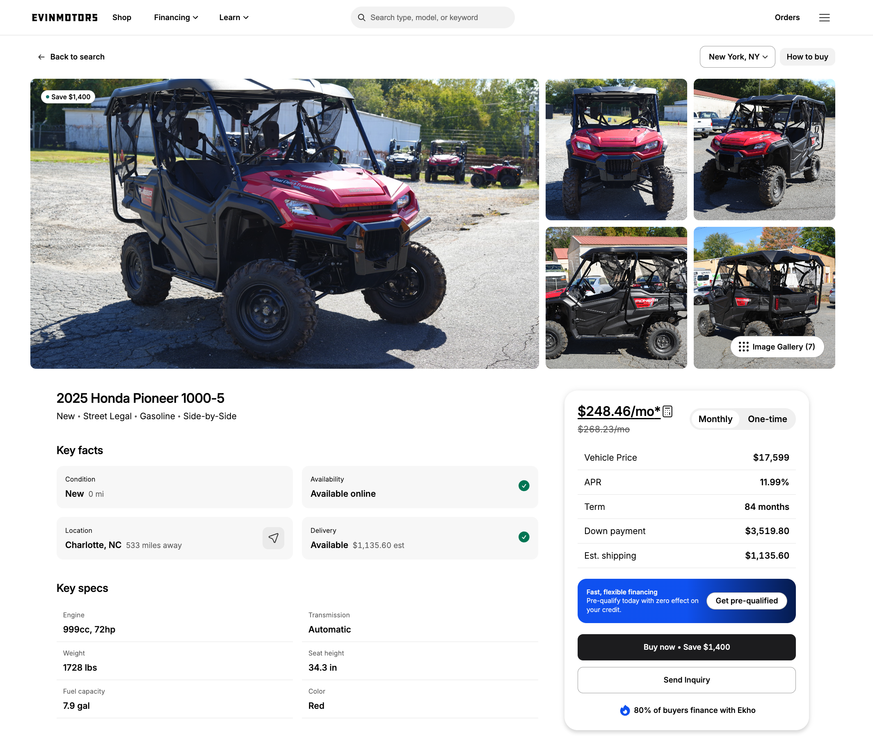The width and height of the screenshot is (873, 740).
Task: Go to Orders page
Action: point(786,17)
